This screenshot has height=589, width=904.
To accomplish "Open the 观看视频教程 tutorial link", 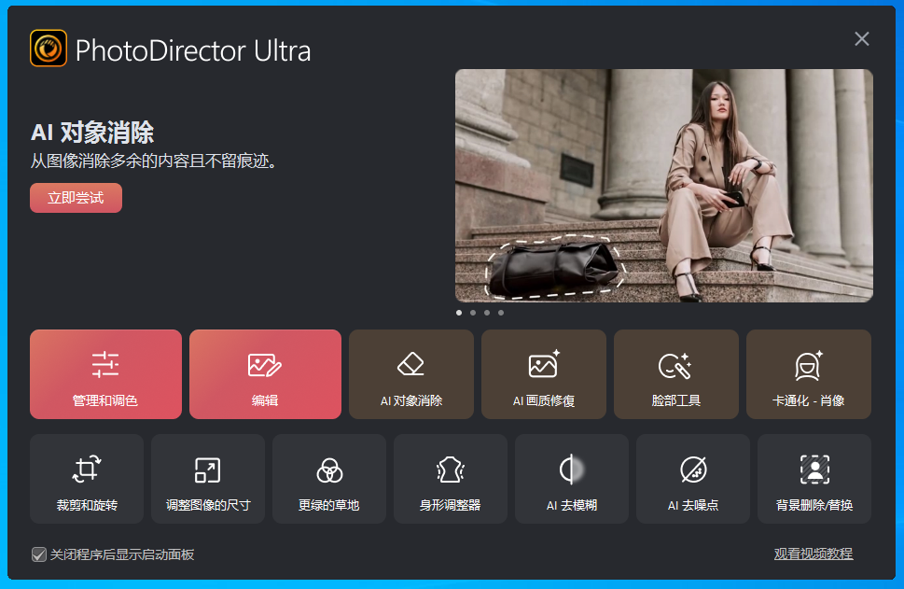I will tap(813, 554).
